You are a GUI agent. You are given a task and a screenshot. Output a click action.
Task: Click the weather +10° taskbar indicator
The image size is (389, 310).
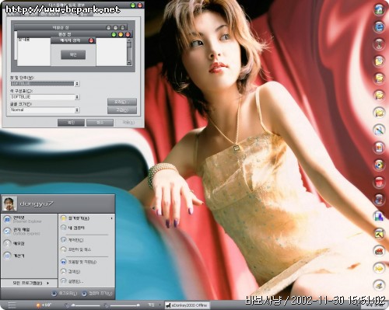pyautogui.click(x=44, y=305)
